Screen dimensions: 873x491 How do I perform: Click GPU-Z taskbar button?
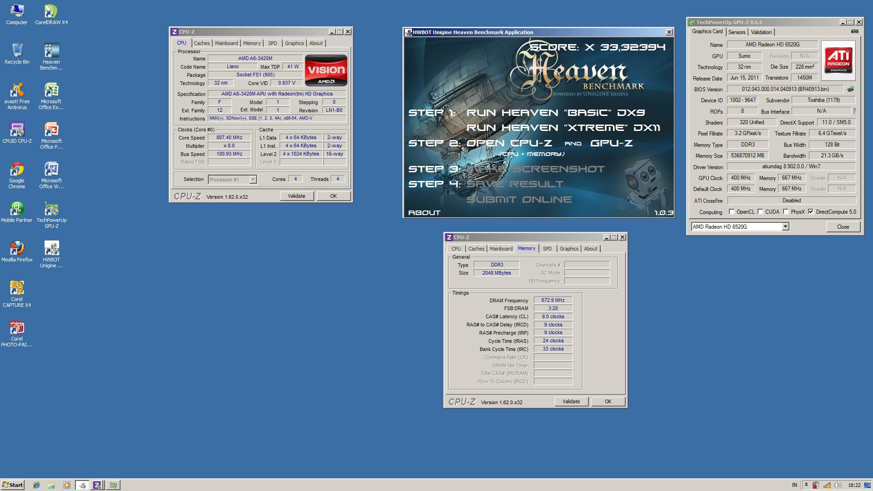click(x=113, y=485)
